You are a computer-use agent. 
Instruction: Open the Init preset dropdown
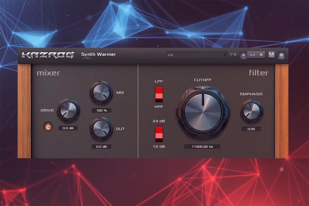point(197,55)
